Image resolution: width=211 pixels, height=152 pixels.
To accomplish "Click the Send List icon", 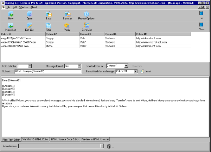I will [x=86, y=26].
